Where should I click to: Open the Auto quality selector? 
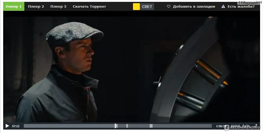pyautogui.click(x=246, y=126)
